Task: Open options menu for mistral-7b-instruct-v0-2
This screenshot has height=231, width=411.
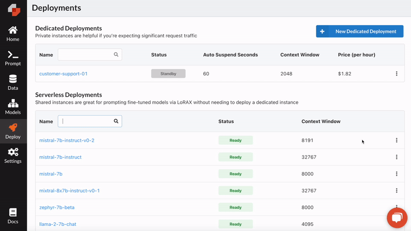Action: click(397, 140)
